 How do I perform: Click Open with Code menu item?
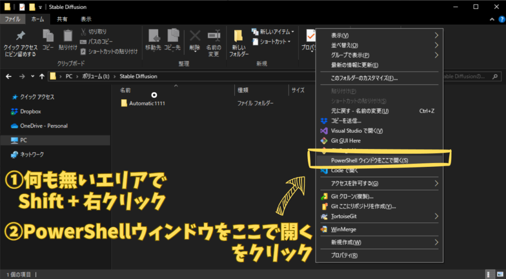379,170
